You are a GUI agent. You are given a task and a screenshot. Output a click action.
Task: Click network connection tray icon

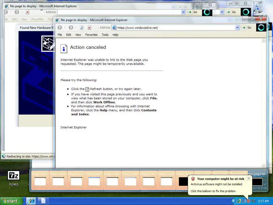point(239,201)
